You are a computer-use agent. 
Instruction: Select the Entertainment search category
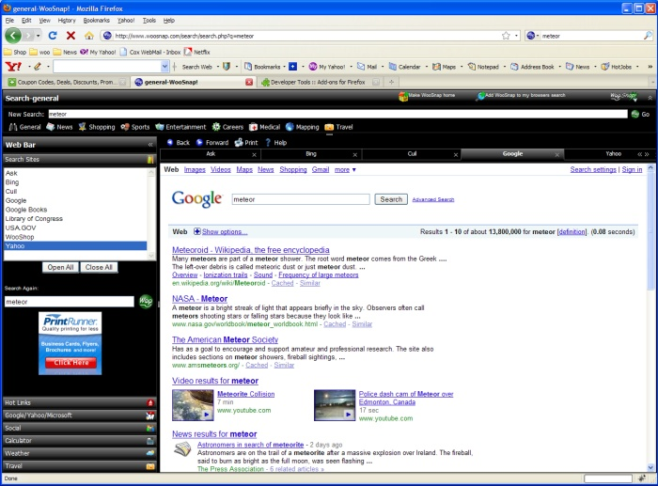180,127
